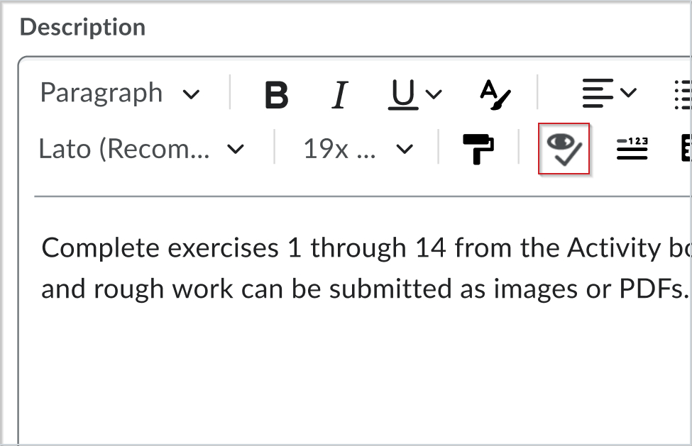Select the Format Painter tool
Screen dimensions: 692x446
(x=478, y=149)
